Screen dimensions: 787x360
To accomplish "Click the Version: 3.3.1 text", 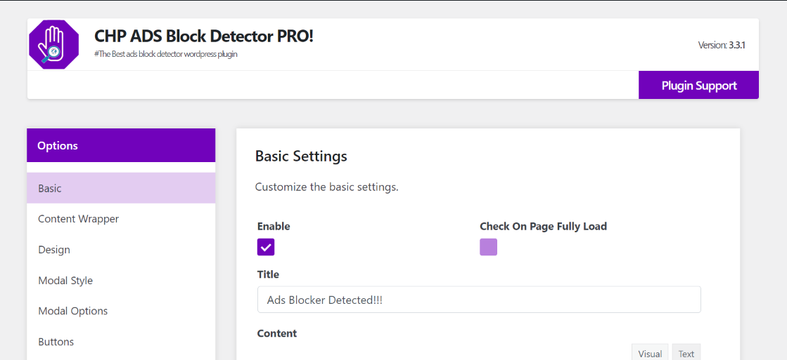I will (722, 45).
